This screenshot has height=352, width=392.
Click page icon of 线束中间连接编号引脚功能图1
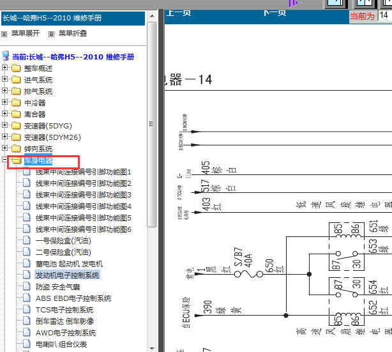27,172
